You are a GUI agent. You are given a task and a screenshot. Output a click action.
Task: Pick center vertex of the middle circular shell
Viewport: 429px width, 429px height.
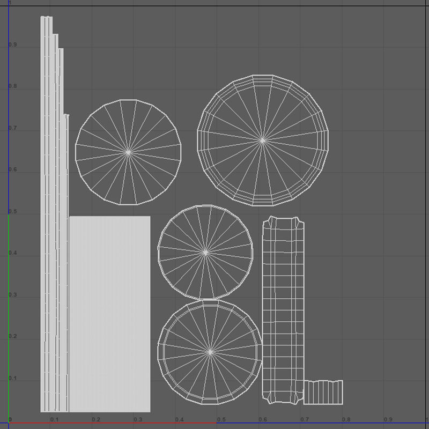(x=205, y=253)
